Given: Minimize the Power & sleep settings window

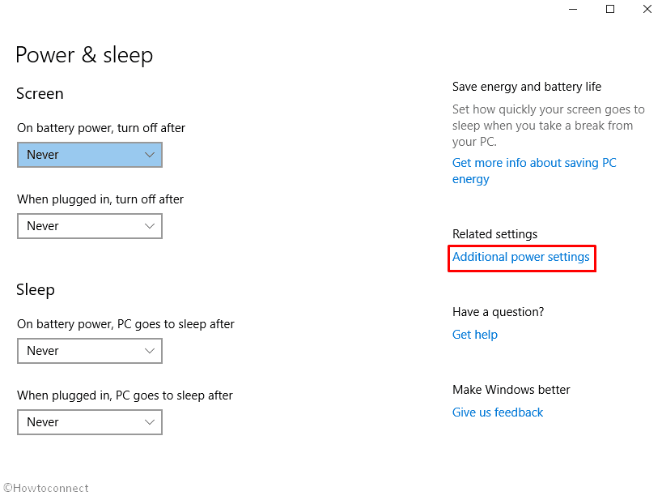Looking at the screenshot, I should tap(573, 9).
